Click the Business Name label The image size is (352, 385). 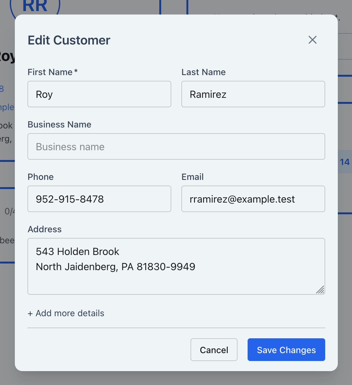[60, 124]
